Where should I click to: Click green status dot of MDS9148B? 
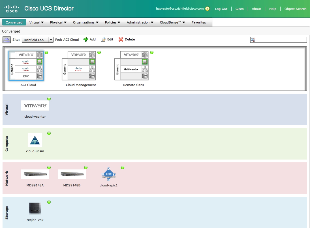click(x=86, y=167)
